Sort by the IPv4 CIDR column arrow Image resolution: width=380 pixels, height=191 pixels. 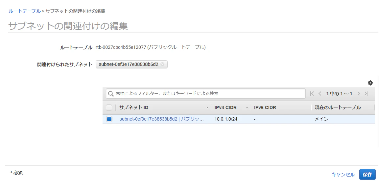click(x=247, y=107)
